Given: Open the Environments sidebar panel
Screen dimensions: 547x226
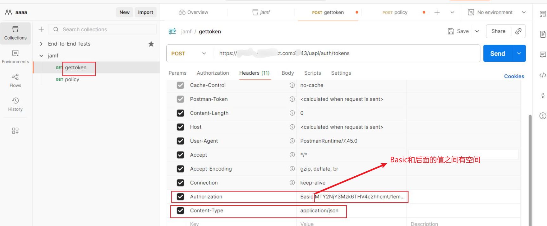Looking at the screenshot, I should (x=15, y=57).
